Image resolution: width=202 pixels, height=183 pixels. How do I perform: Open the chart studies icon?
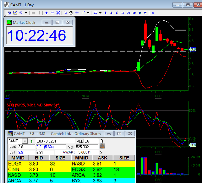[15, 13]
